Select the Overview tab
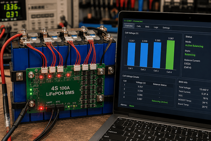This screenshot has width=211, height=141. [129, 26]
